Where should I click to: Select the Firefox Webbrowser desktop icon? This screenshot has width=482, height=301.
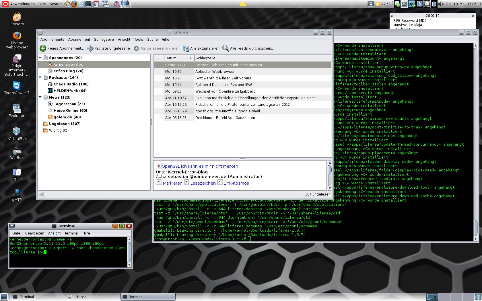[17, 40]
